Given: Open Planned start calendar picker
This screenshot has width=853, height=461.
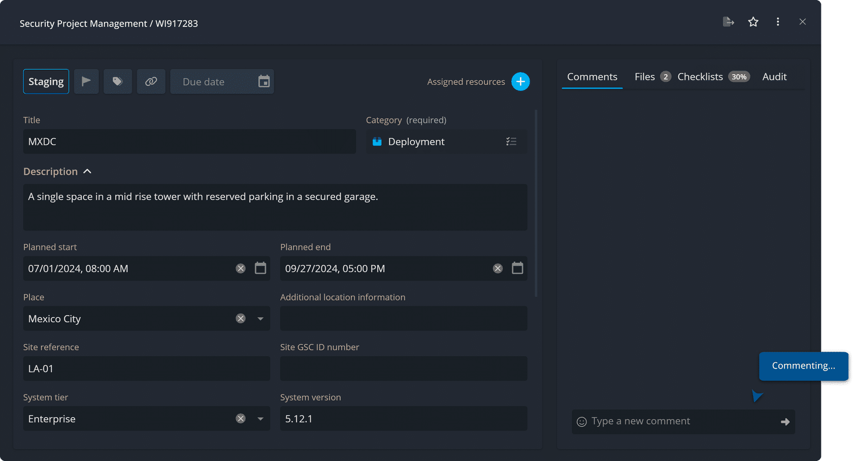Looking at the screenshot, I should 260,268.
